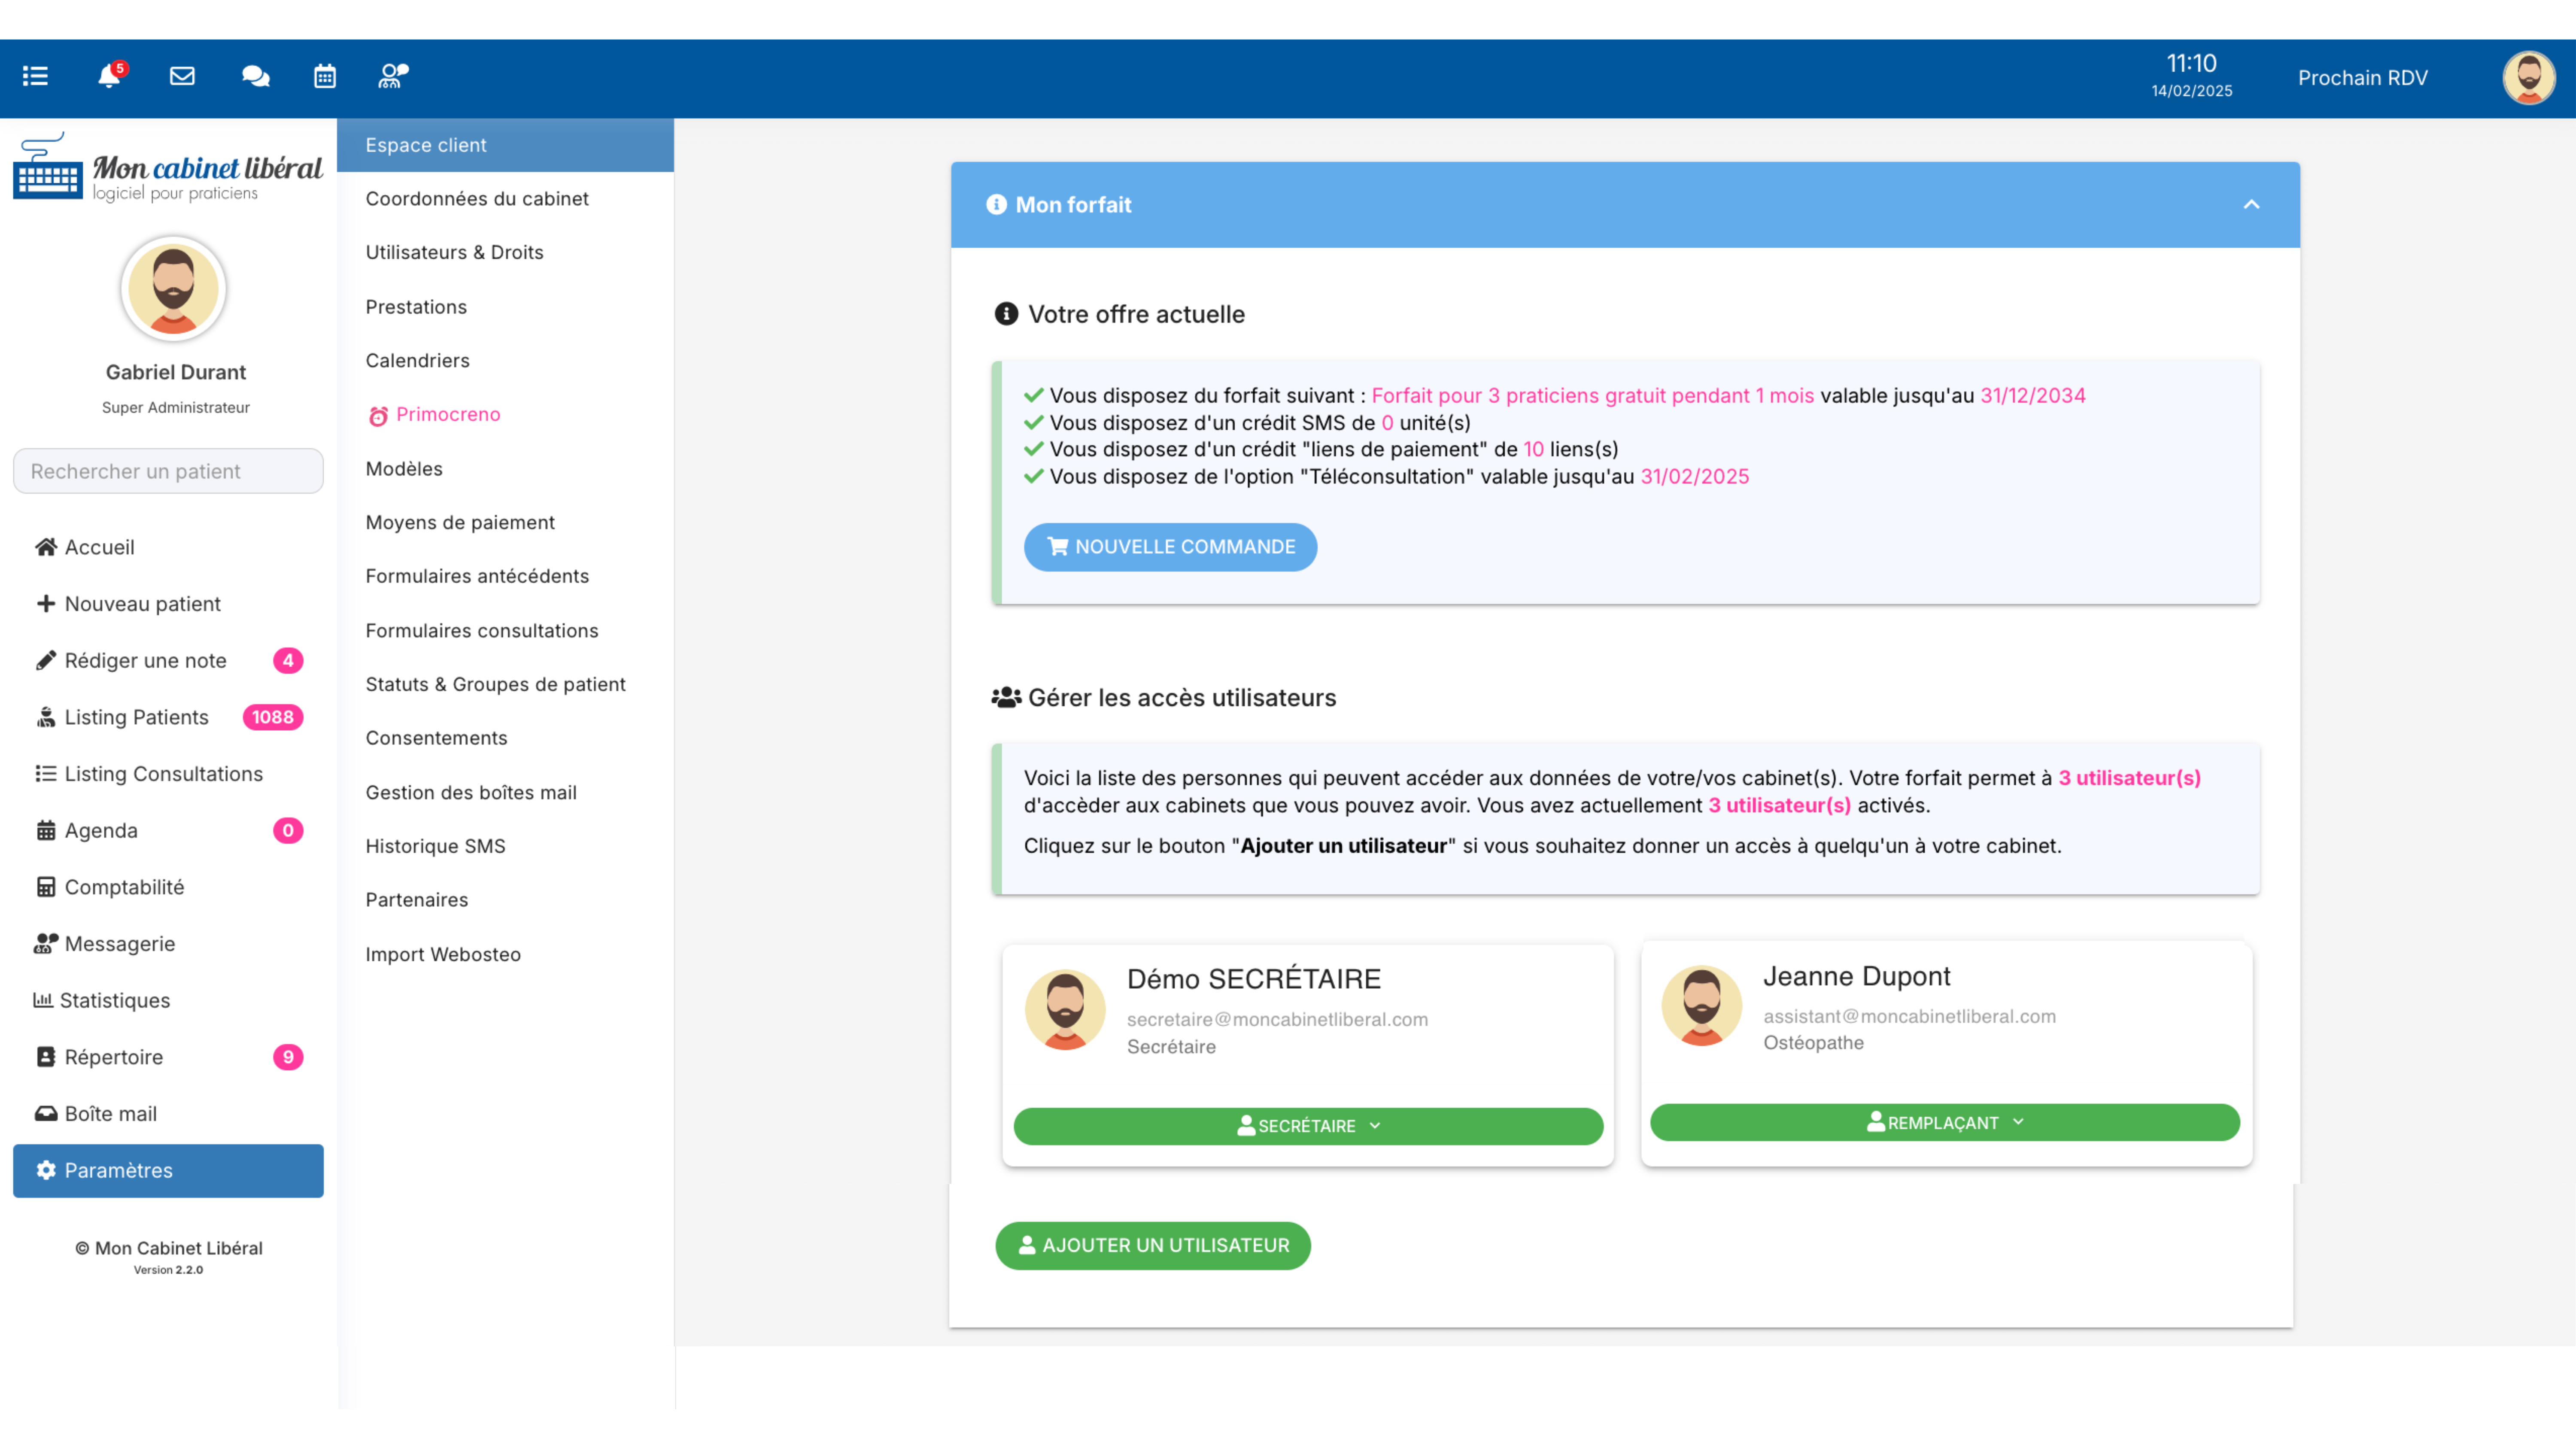Screen dimensions: 2576x1449
Task: Open Statuts & Groupes de patient
Action: 505,685
